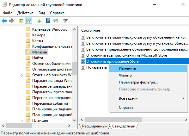
Task: Click the tree pane scroll down arrow
Action: coord(74,121)
